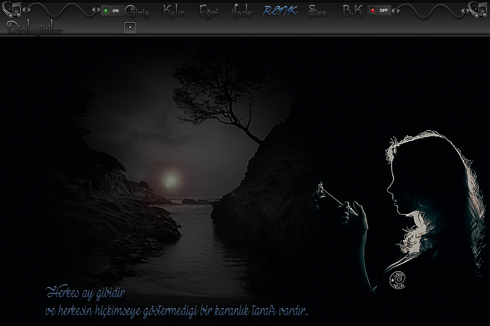Click the B-K menu item
Image resolution: width=490 pixels, height=326 pixels.
(x=352, y=11)
